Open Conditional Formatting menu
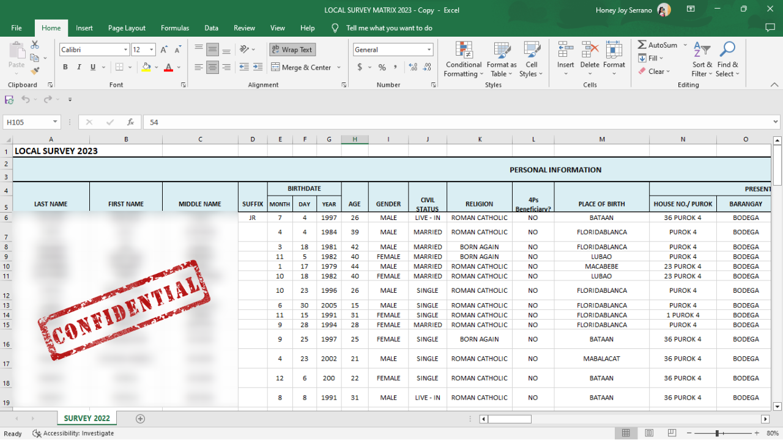The image size is (783, 440). click(463, 59)
